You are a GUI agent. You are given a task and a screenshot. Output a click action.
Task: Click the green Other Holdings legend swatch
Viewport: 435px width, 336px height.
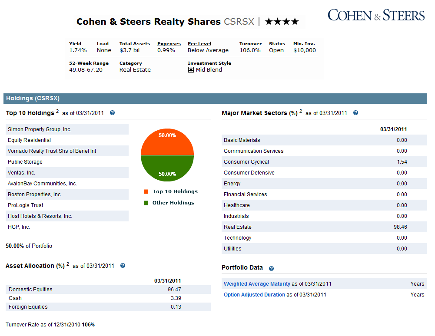[x=146, y=202]
